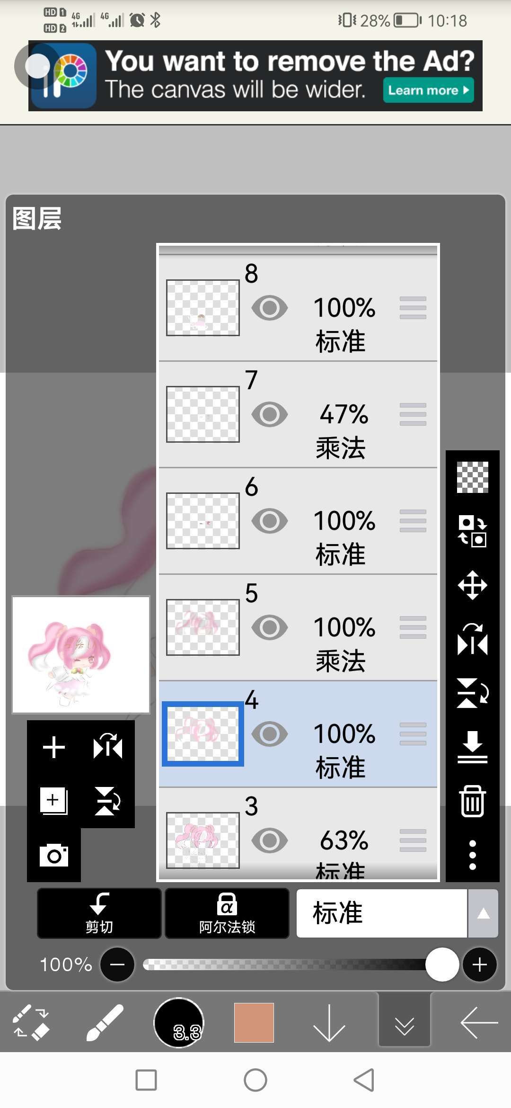Tap the camera icon to import photo
Screen dimensions: 511x1108
pos(54,855)
